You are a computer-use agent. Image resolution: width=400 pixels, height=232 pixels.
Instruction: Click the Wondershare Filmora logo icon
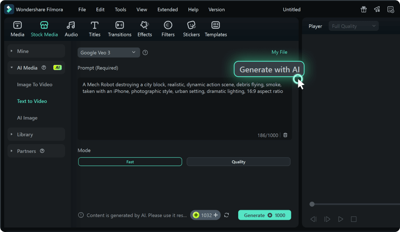point(9,9)
